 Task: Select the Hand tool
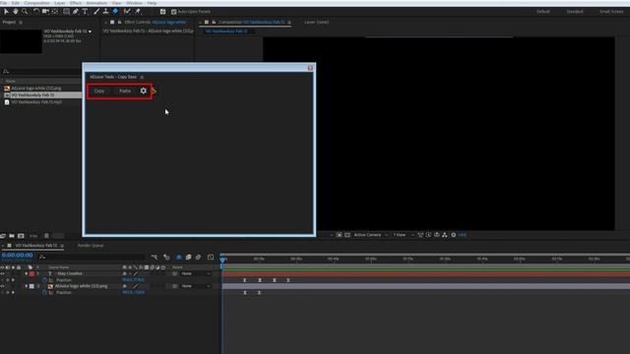coord(16,12)
